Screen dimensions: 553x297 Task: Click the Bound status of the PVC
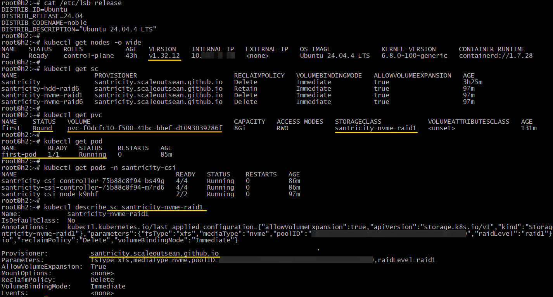(42, 128)
